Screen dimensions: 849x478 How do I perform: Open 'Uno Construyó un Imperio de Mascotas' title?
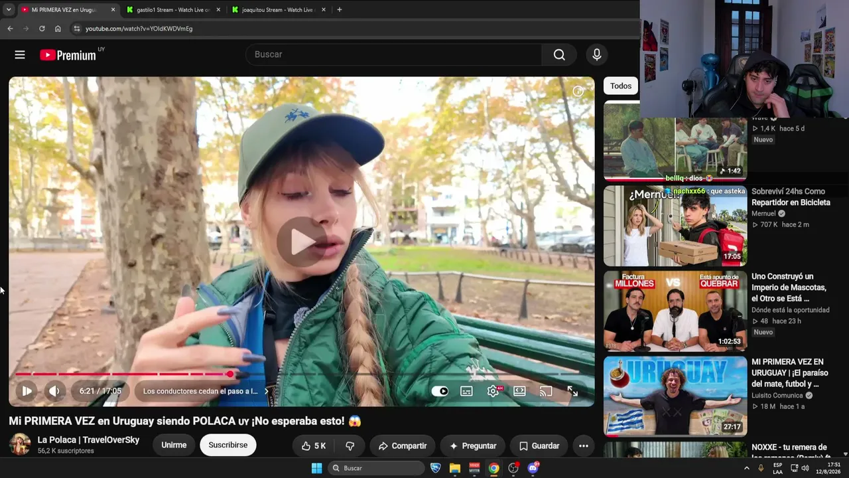point(789,287)
